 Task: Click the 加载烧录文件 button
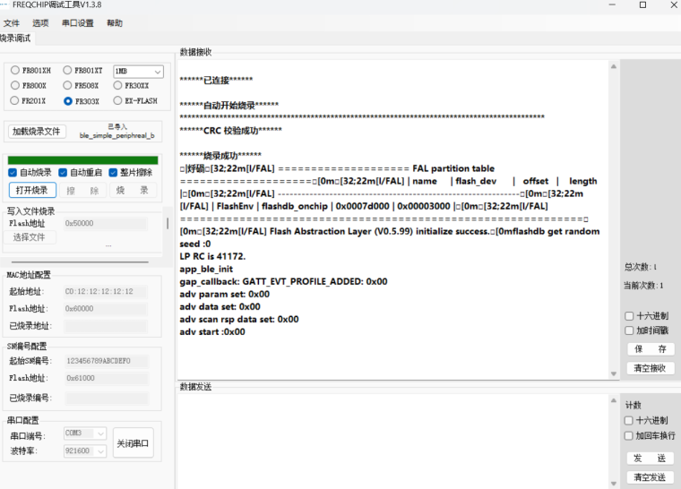(x=37, y=132)
